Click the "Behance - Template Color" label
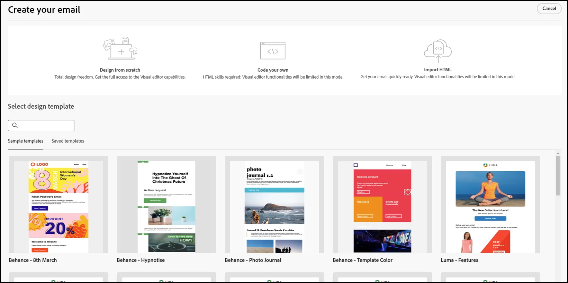Screen dimensions: 568x283 [363, 260]
